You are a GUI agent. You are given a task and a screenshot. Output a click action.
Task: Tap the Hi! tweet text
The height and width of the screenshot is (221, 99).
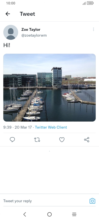pyautogui.click(x=7, y=45)
